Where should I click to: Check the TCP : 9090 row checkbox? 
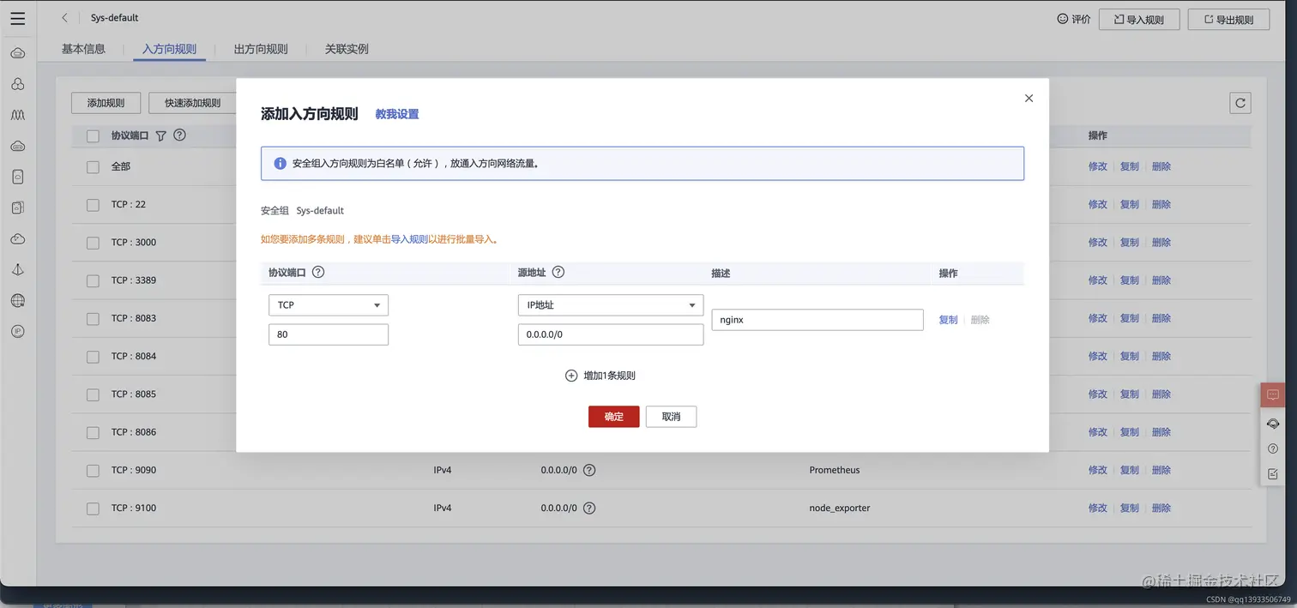[93, 470]
